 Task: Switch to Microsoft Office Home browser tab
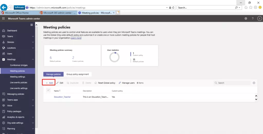pos(19,13)
